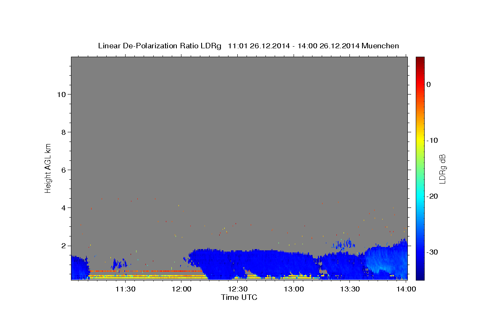
Task: Pick the dark blue bottom of colorbar
Action: 420,276
